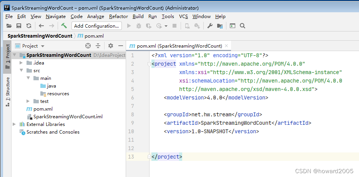Open the Project view dropdown
359x177 pixels.
pyautogui.click(x=43, y=46)
